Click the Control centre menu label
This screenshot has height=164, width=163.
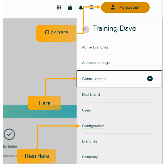pos(94,79)
